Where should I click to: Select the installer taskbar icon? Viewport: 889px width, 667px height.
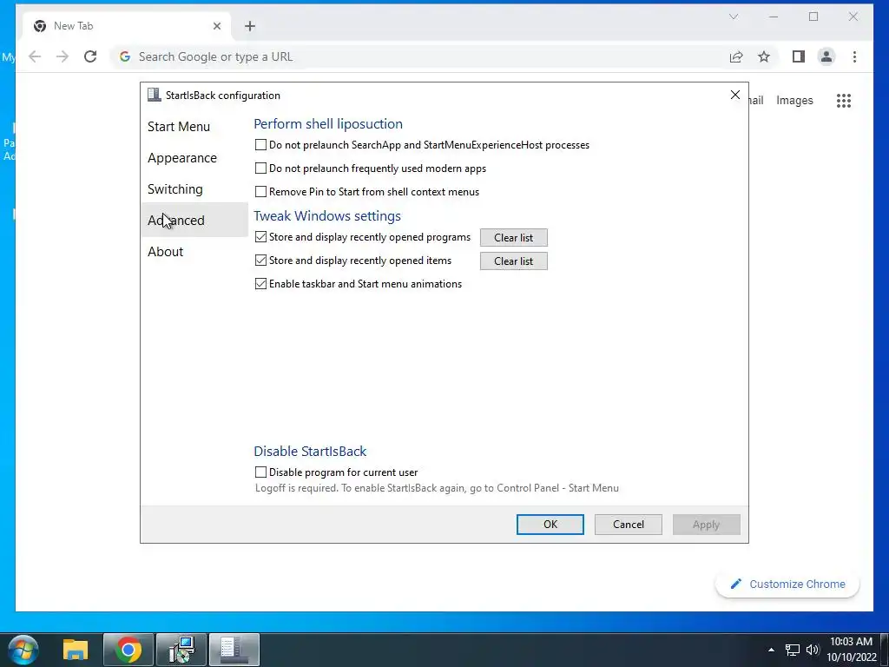[181, 650]
